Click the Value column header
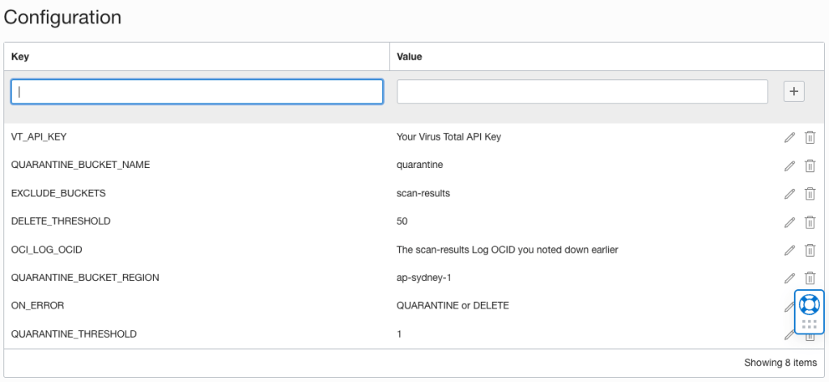 pos(409,57)
